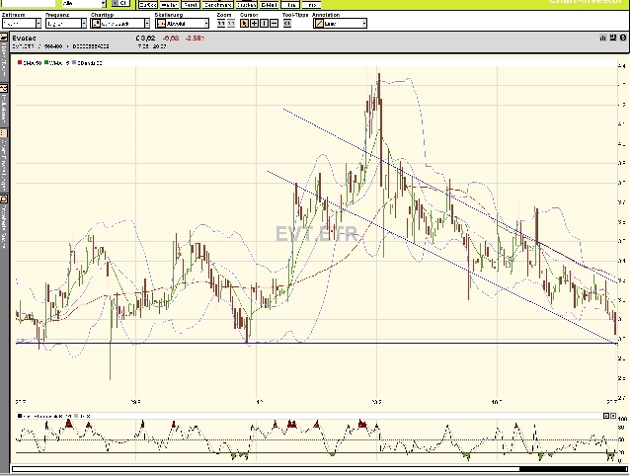Click the third button in the top menu row
The height and width of the screenshot is (476, 632).
(x=191, y=5)
